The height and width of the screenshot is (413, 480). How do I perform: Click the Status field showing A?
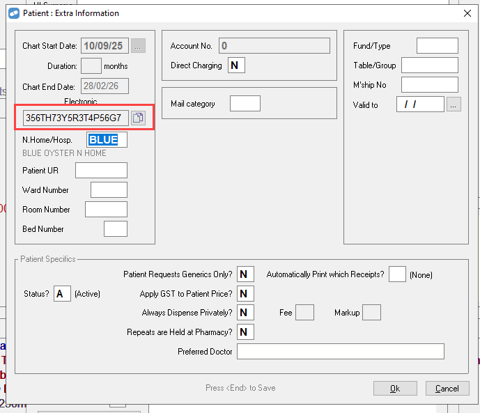click(63, 294)
